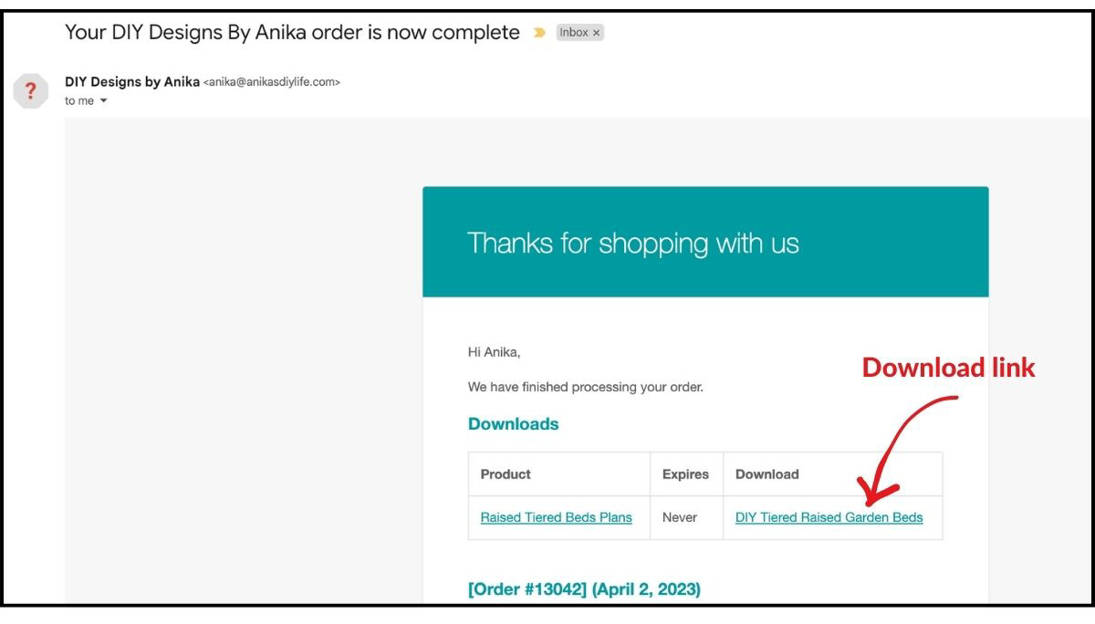Image resolution: width=1095 pixels, height=624 pixels.
Task: Click the Downloads section heading
Action: click(513, 424)
